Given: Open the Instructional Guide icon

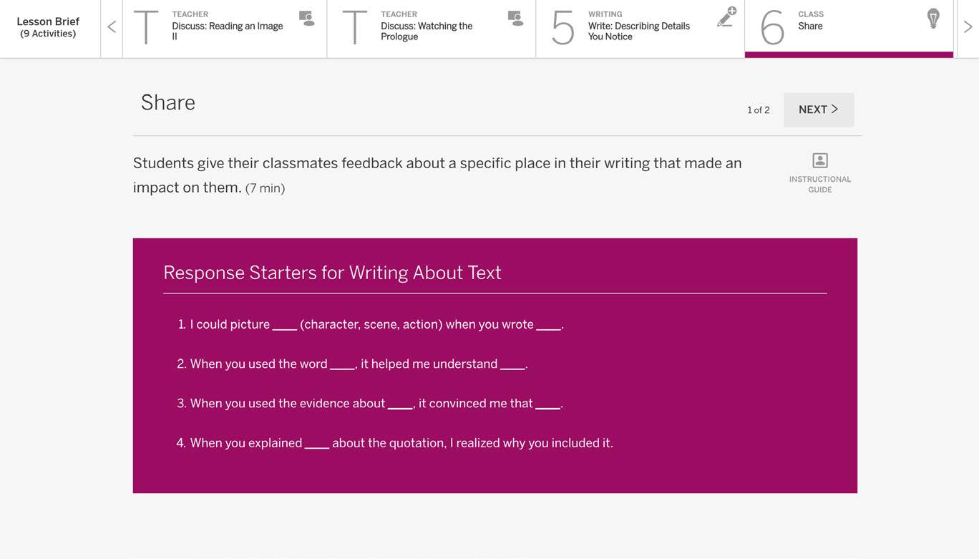Looking at the screenshot, I should [x=820, y=160].
